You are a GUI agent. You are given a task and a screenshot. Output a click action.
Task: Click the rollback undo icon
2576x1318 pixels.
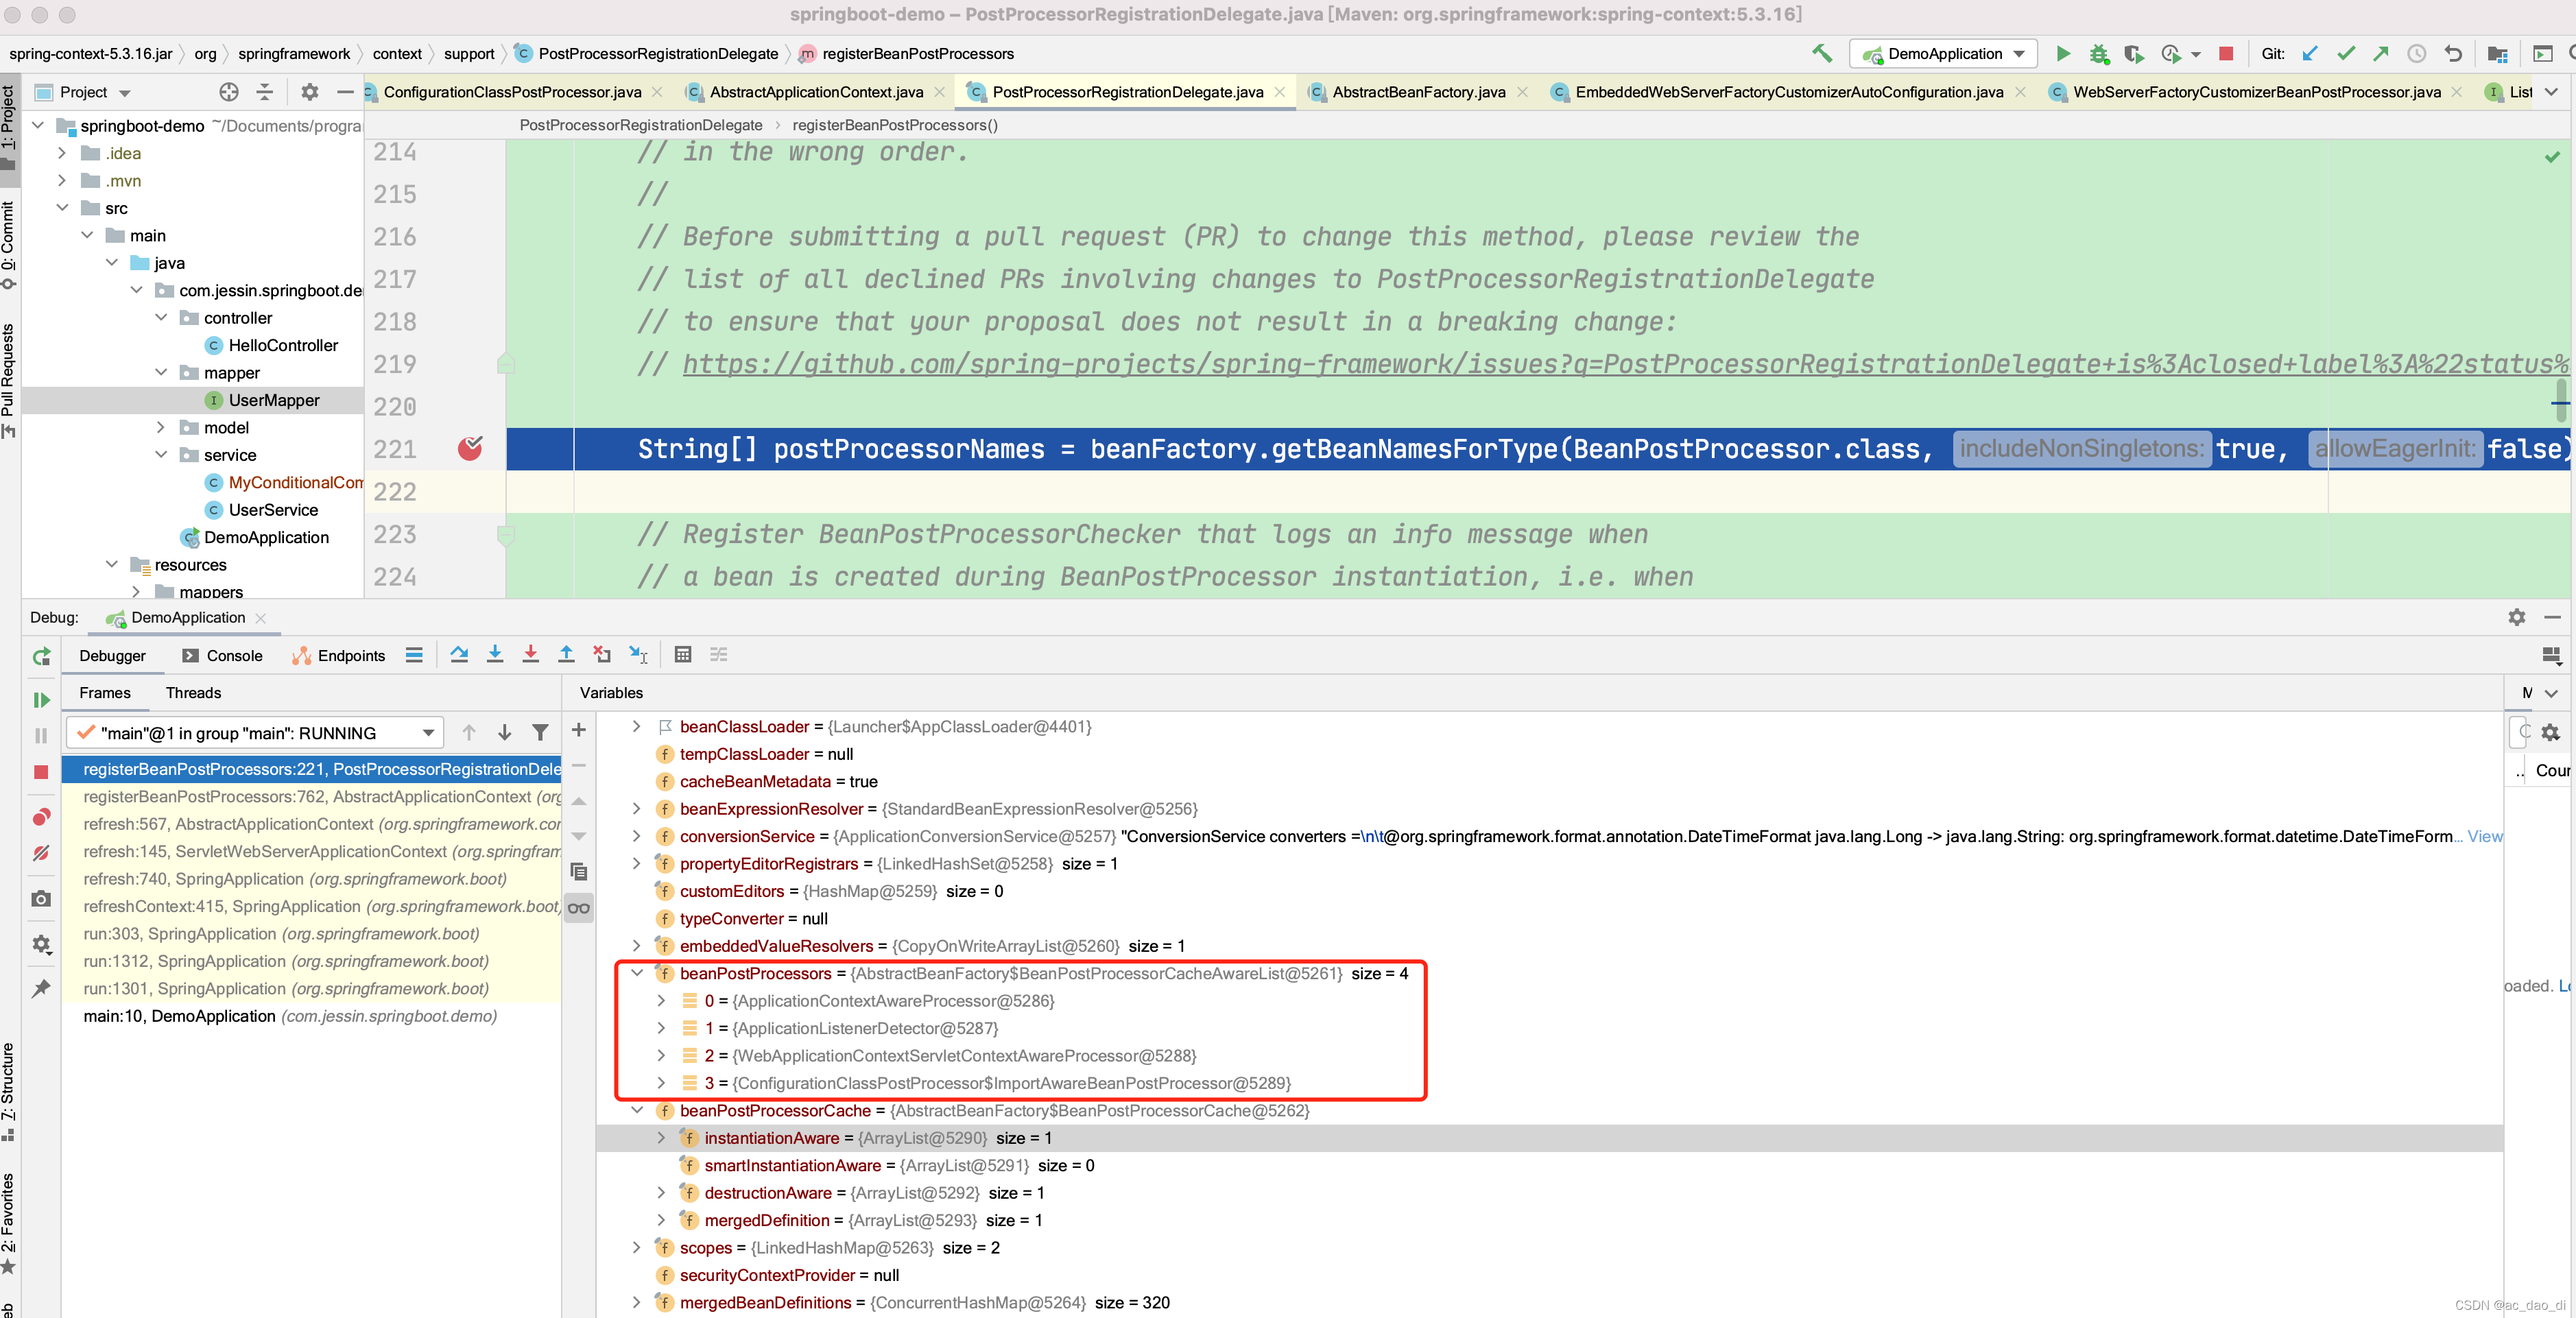(x=2453, y=53)
